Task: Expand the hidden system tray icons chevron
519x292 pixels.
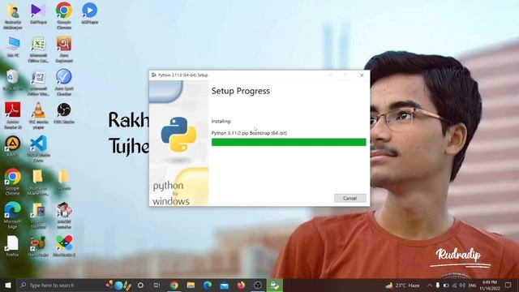Action: 430,285
